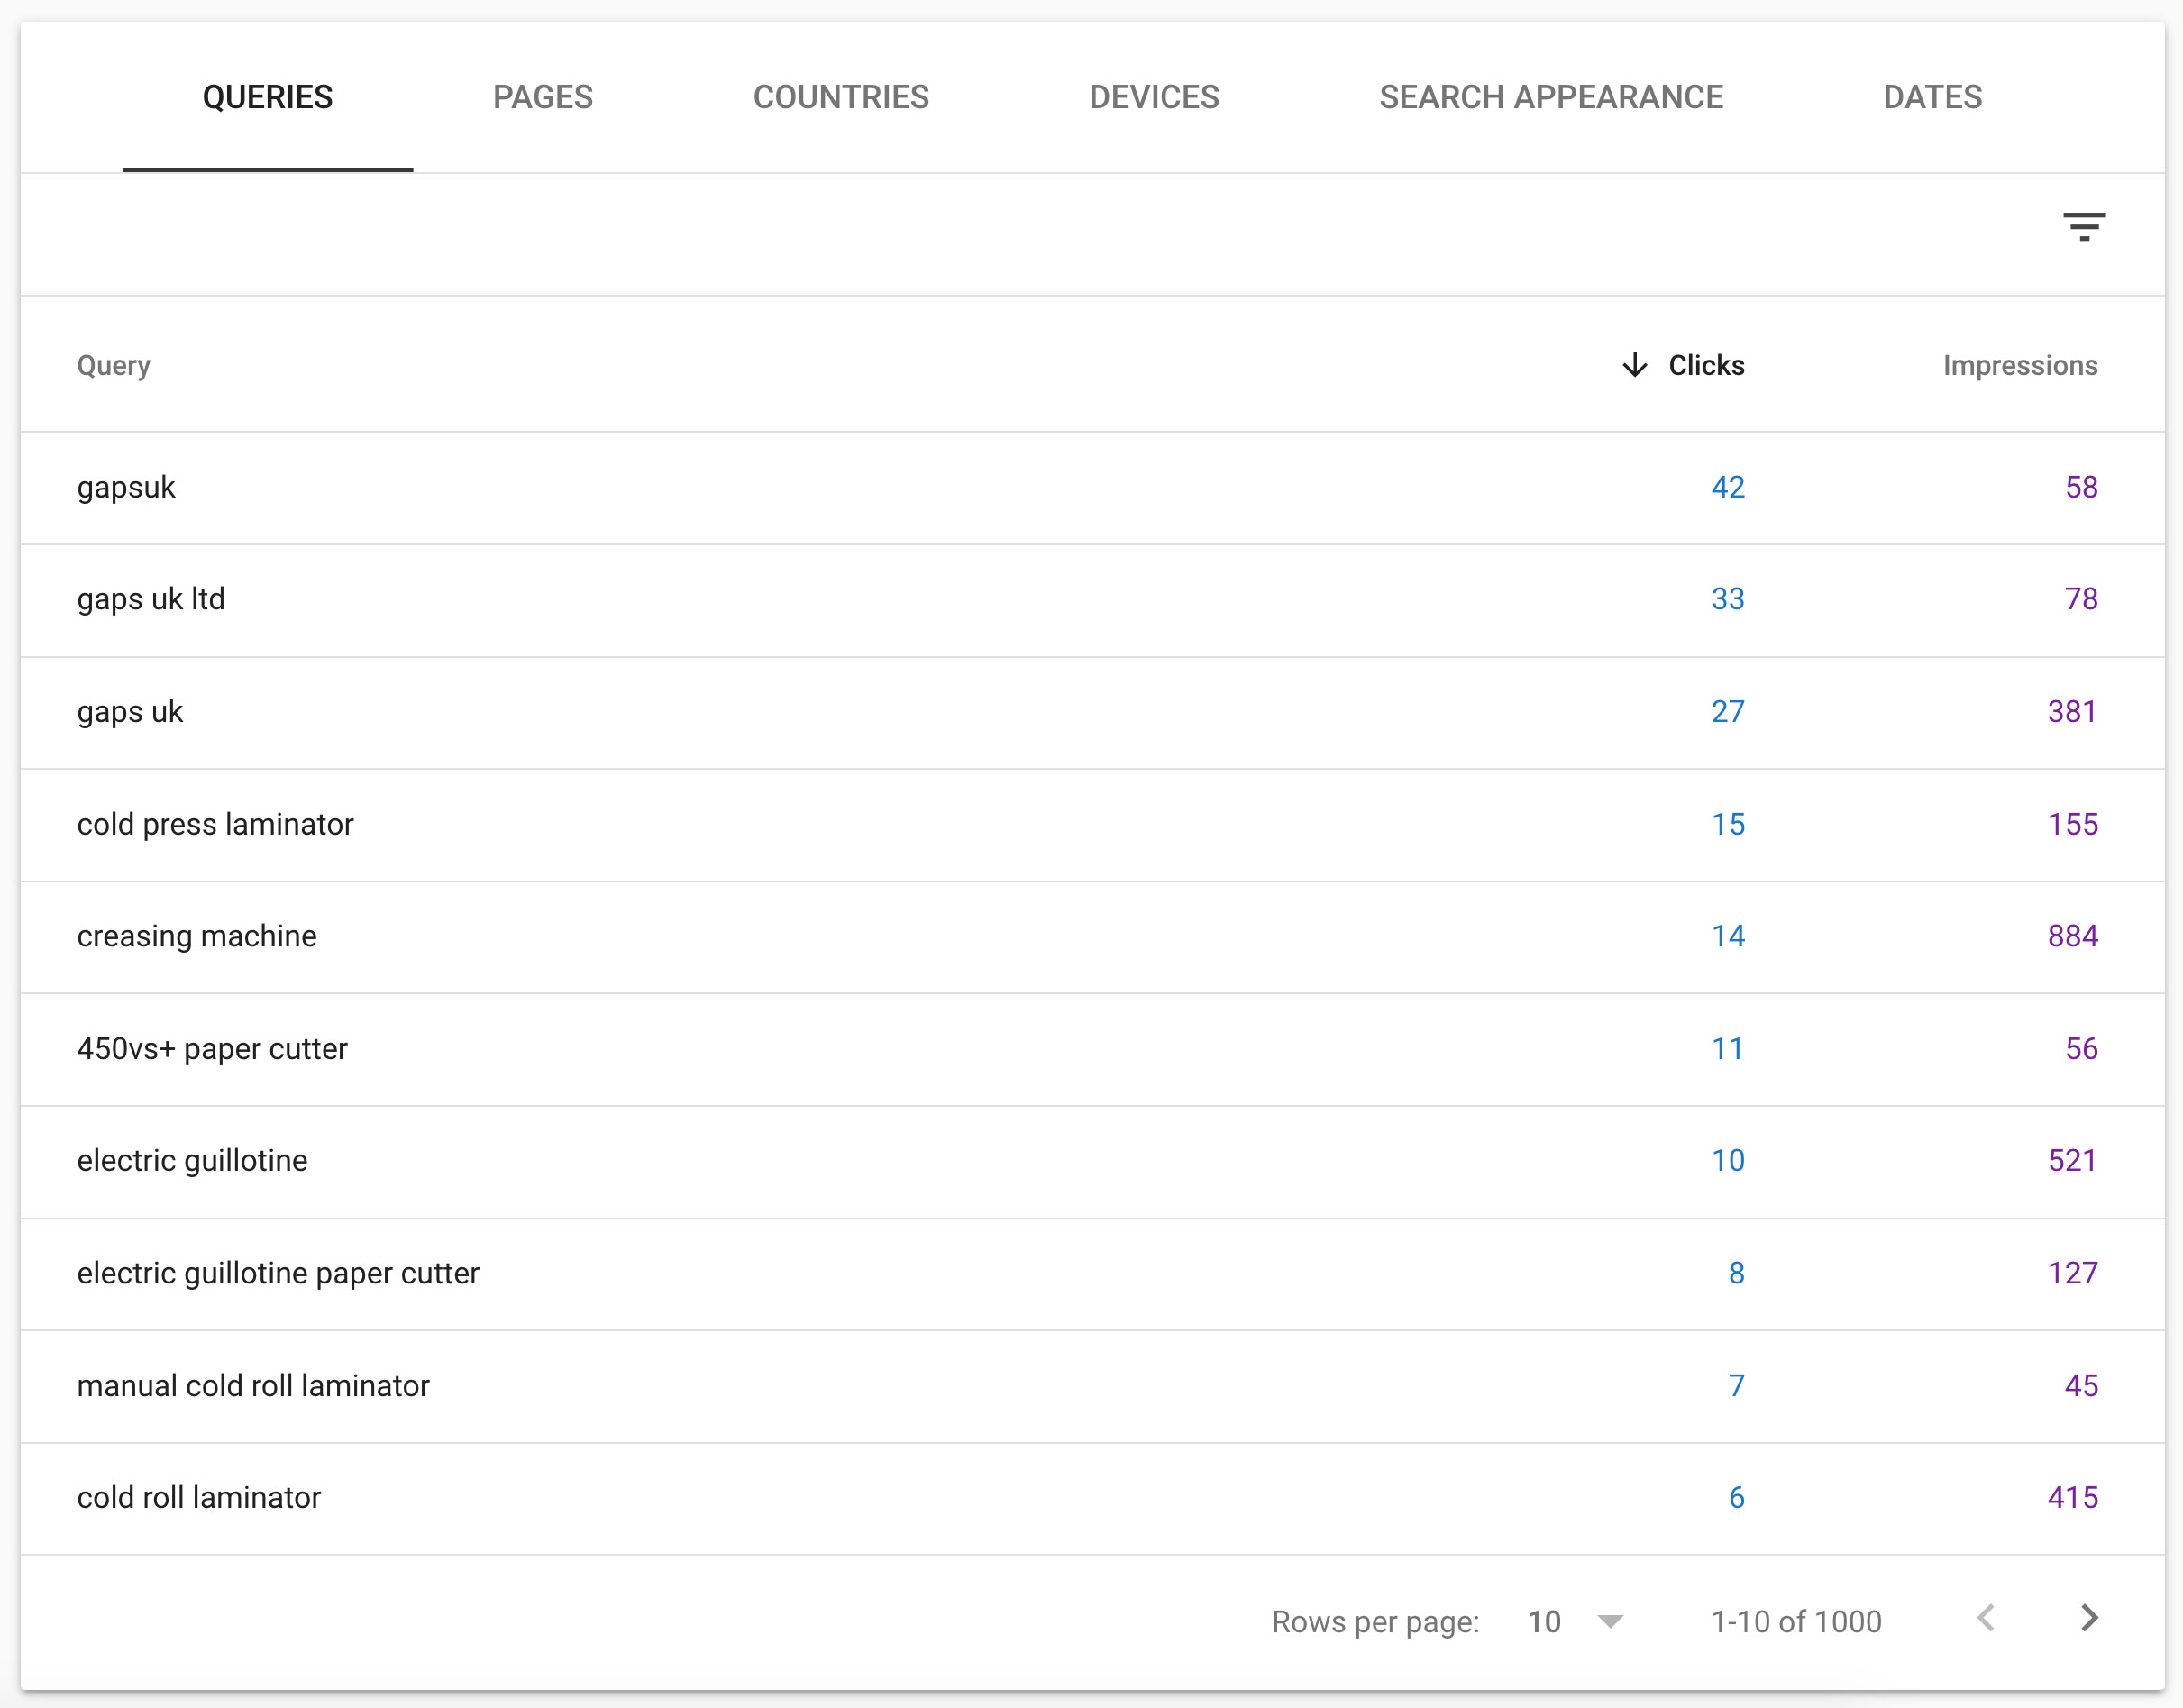This screenshot has width=2183, height=1708.
Task: Click the 127 impressions value
Action: tap(2072, 1273)
